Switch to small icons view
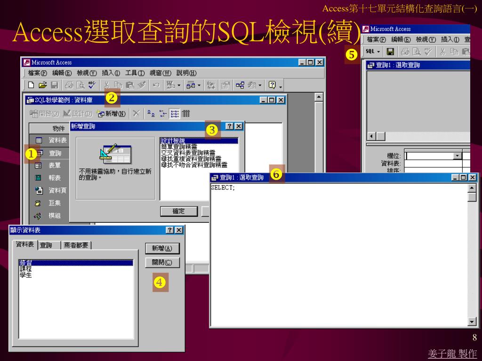 tap(163, 114)
